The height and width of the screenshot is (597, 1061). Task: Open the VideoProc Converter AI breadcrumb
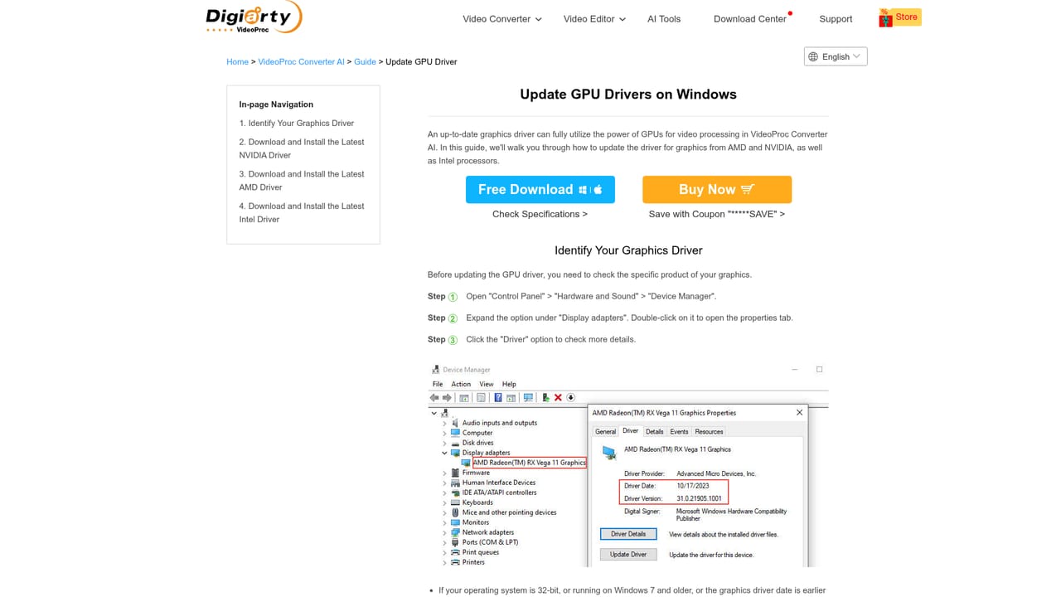pyautogui.click(x=302, y=62)
